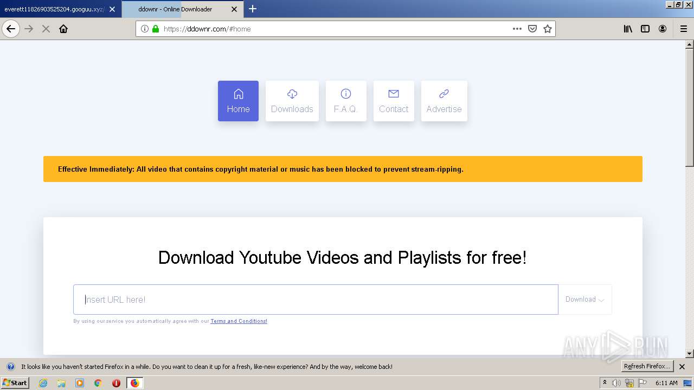Go to the Home section

(238, 101)
